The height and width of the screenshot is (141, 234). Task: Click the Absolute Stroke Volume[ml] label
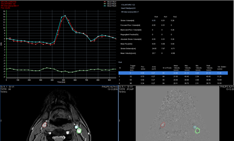click(x=130, y=39)
